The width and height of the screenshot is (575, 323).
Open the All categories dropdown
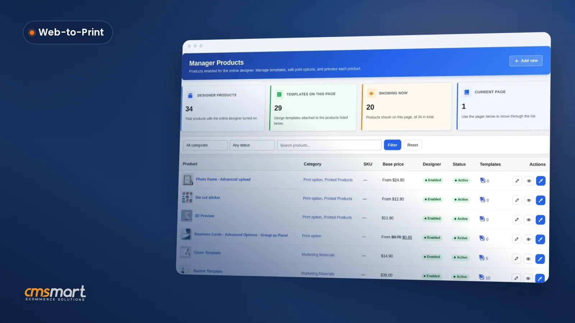click(205, 145)
